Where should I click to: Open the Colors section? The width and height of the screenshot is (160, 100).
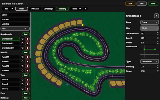tap(15, 15)
